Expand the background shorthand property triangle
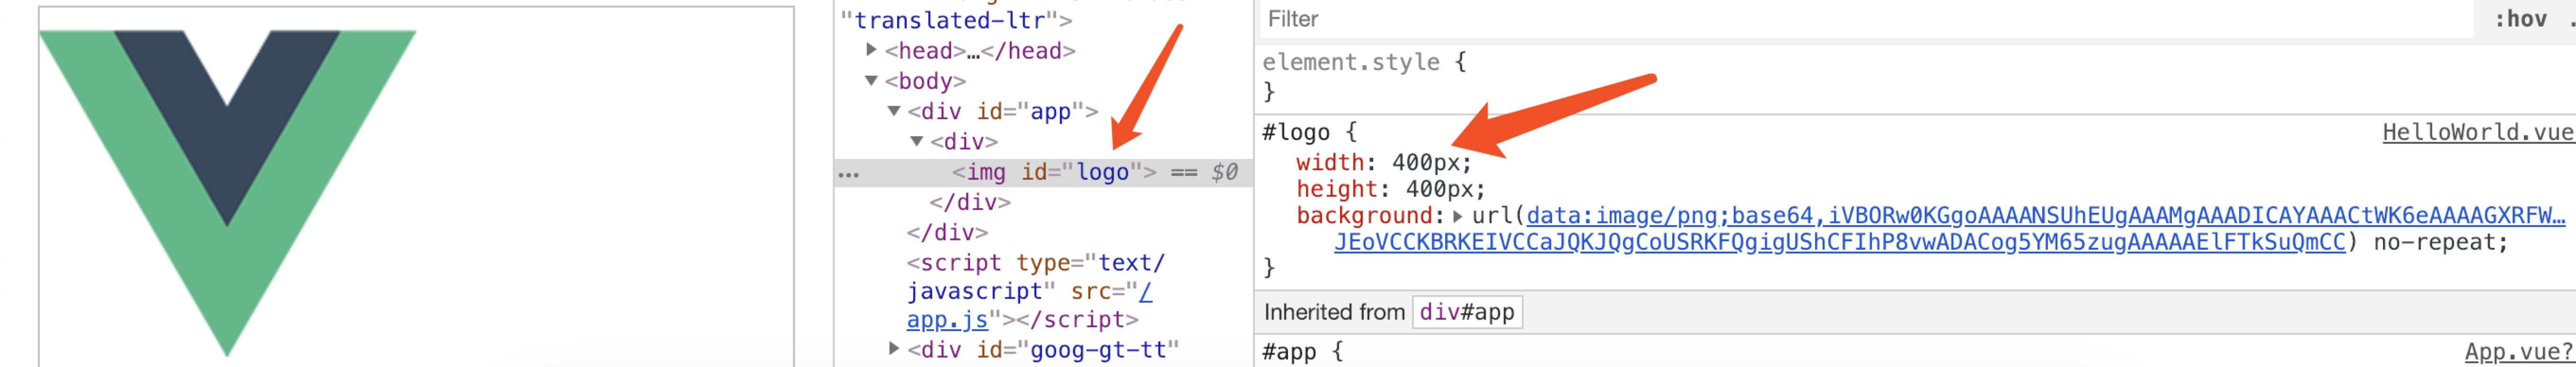The image size is (2576, 367). click(x=1458, y=215)
